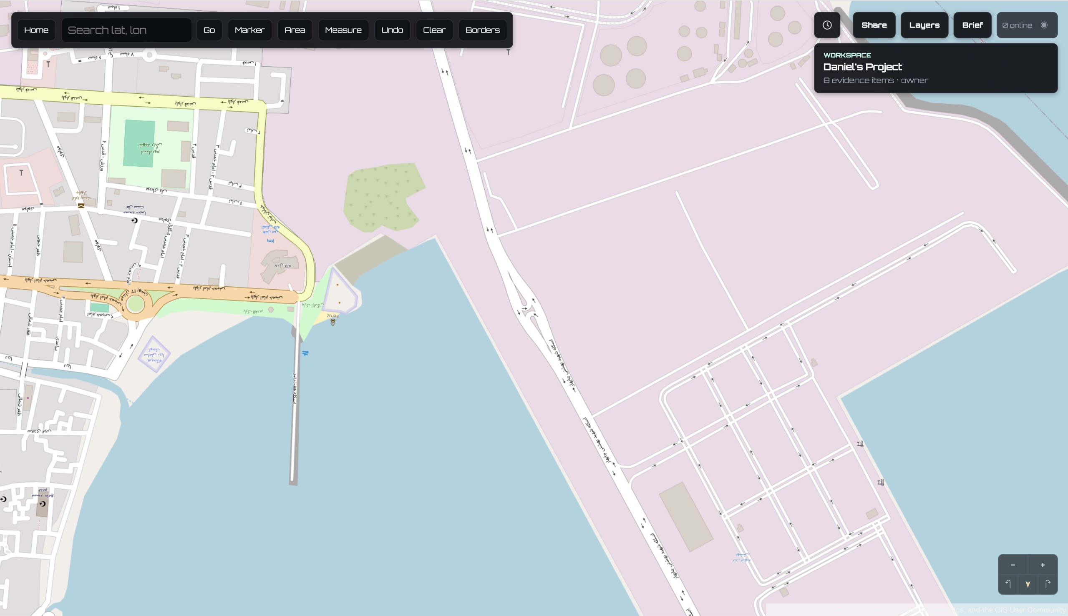The image size is (1068, 616).
Task: Click the Clear button
Action: click(434, 30)
